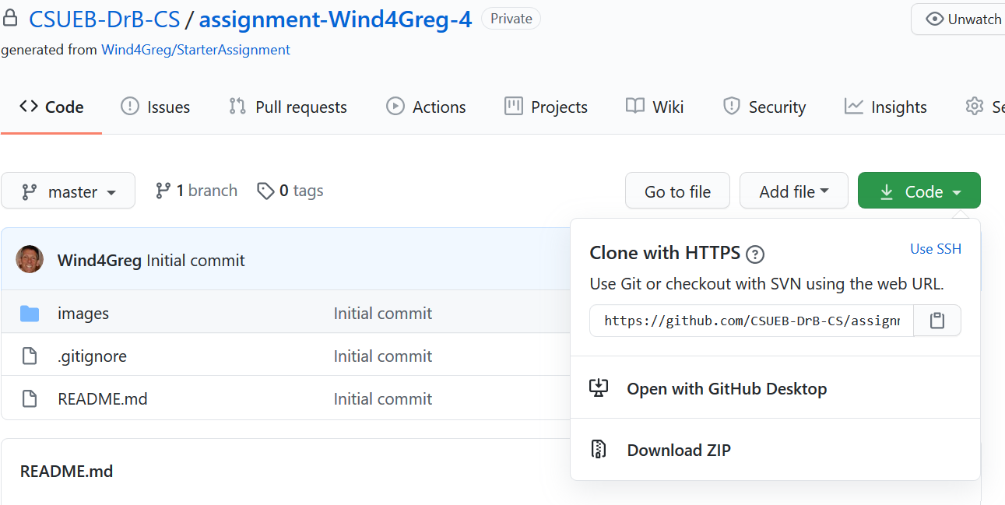Switch to the Issues tab

tap(156, 107)
